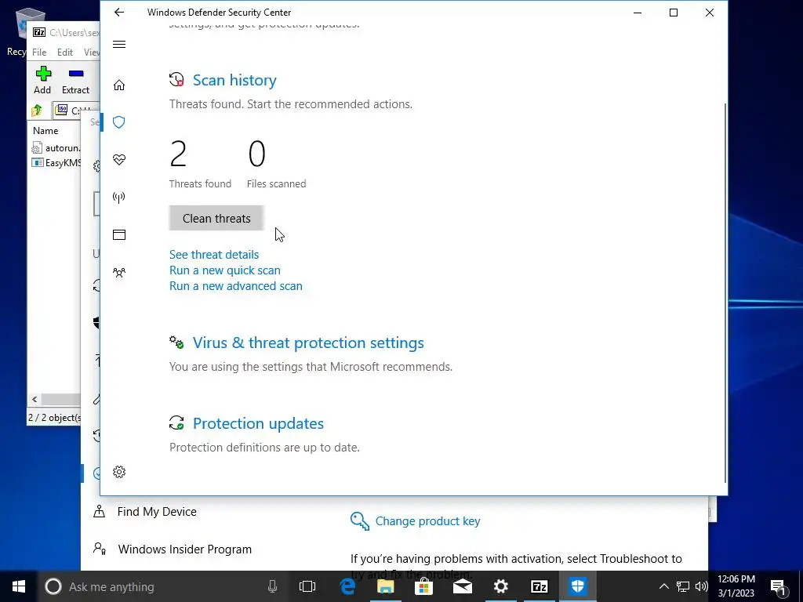Open the volume tray icon
803x602 pixels.
(x=702, y=586)
